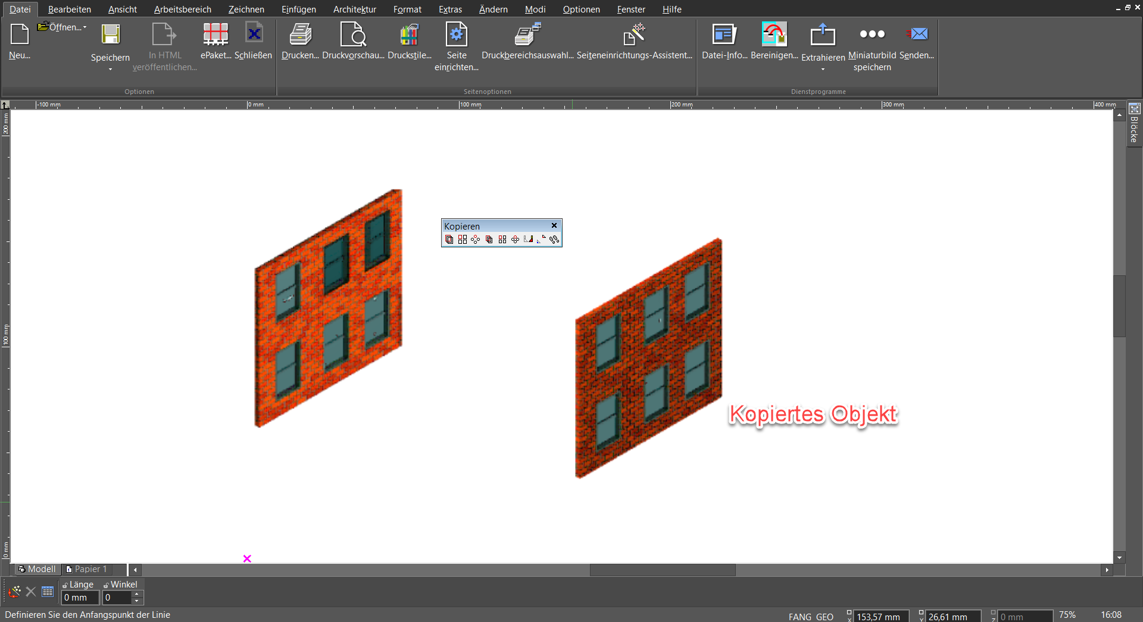Toggle the X coordinate lock checkbox
Viewport: 1143px width, 622px height.
click(850, 612)
